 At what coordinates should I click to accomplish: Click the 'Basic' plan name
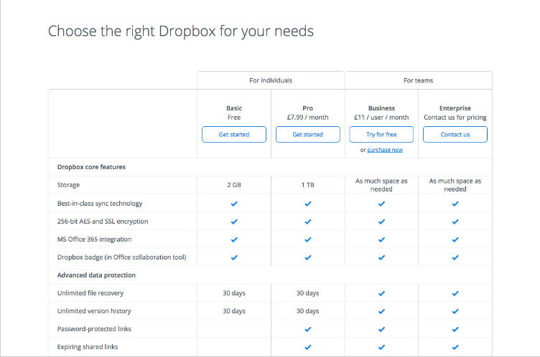(234, 108)
